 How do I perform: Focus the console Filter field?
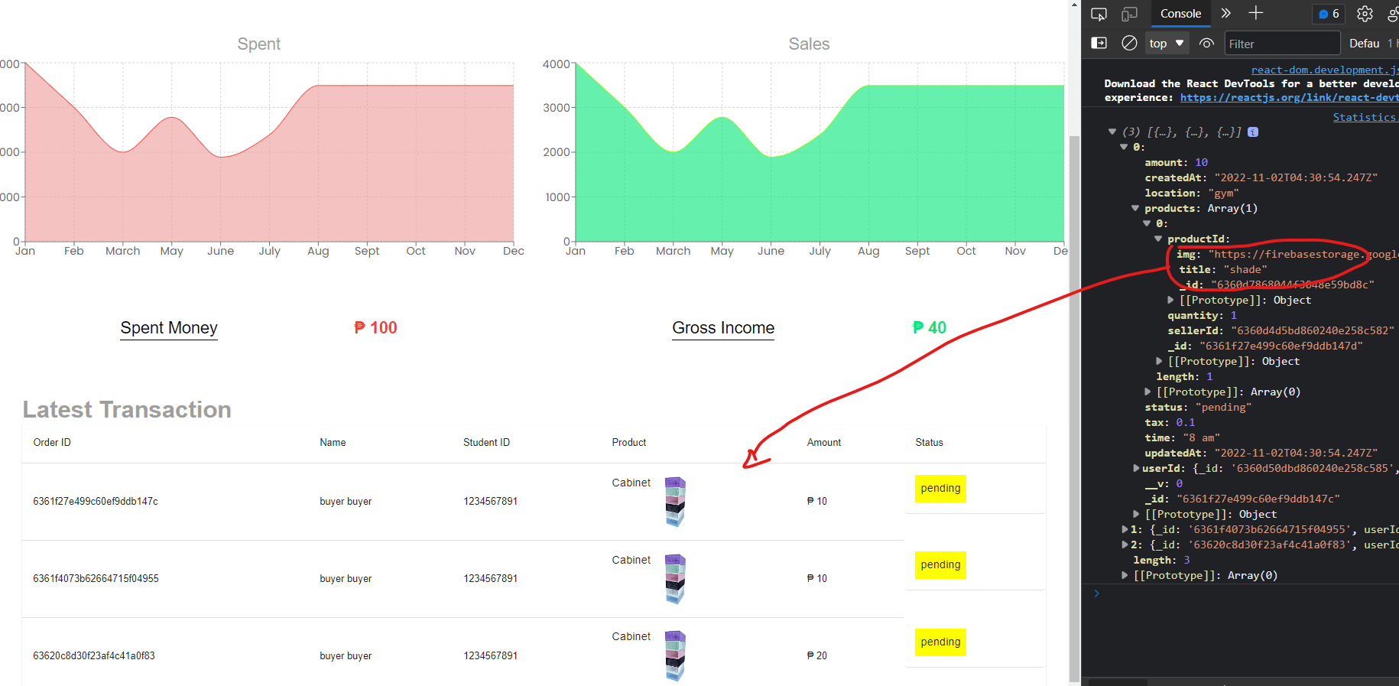(1282, 44)
